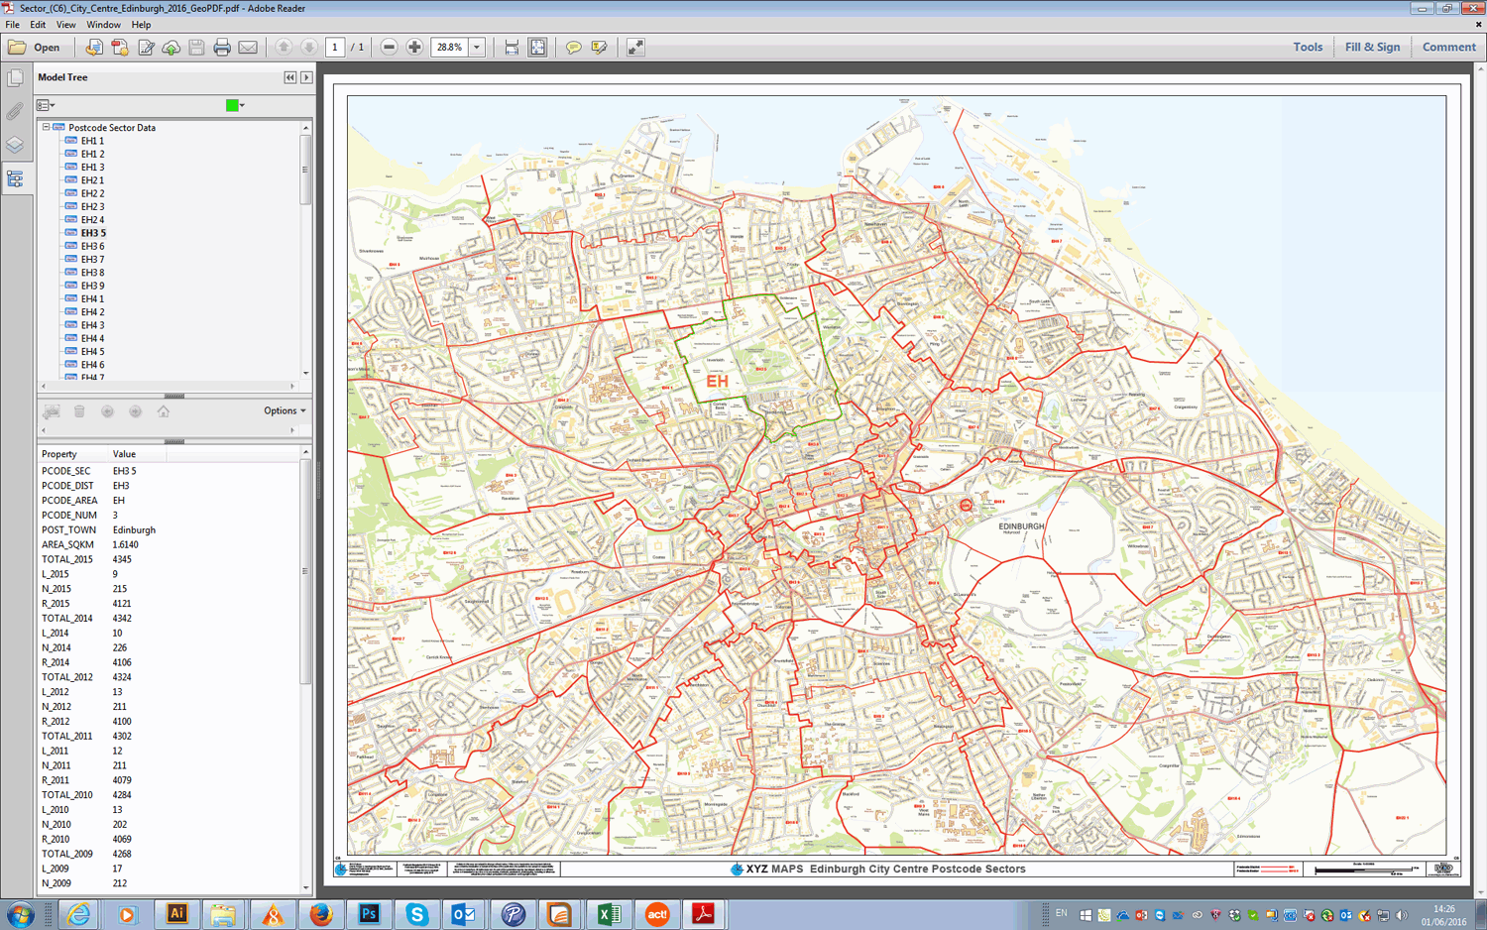This screenshot has width=1487, height=930.
Task: Zoom in with the plus button
Action: (x=414, y=47)
